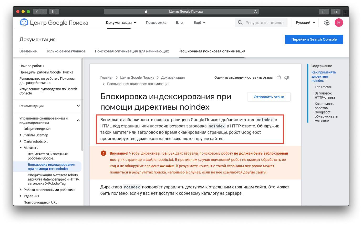Switch to the Введение tab
This screenshot has width=362, height=225.
coord(28,51)
